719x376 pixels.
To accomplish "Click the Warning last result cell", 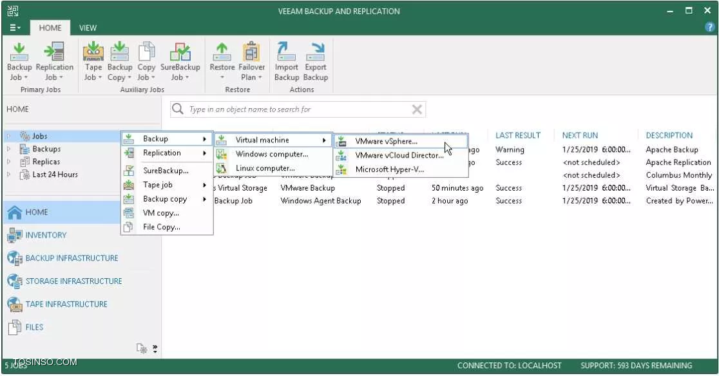I will pos(510,149).
